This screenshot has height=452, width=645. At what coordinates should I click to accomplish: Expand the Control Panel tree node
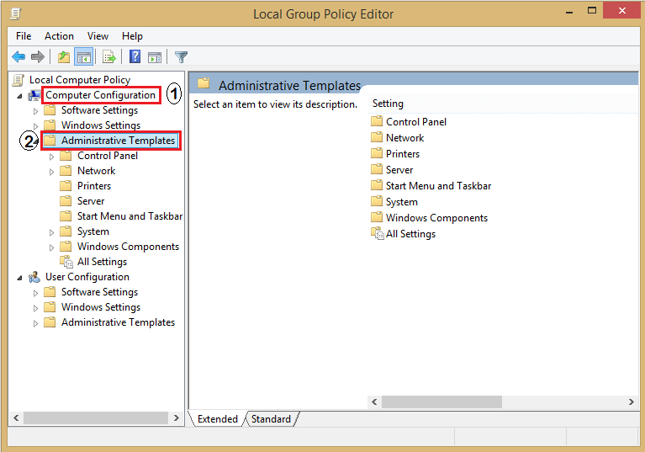pyautogui.click(x=51, y=157)
